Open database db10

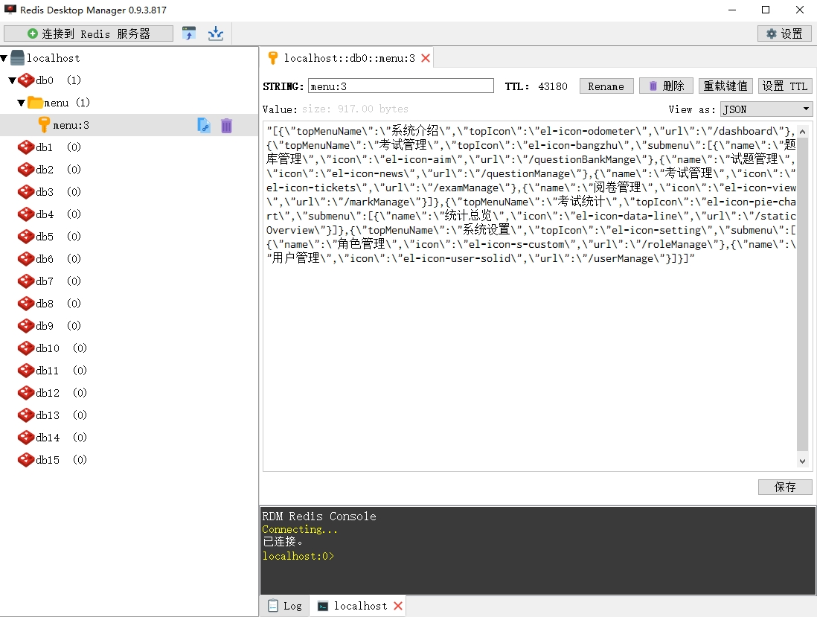click(x=48, y=348)
